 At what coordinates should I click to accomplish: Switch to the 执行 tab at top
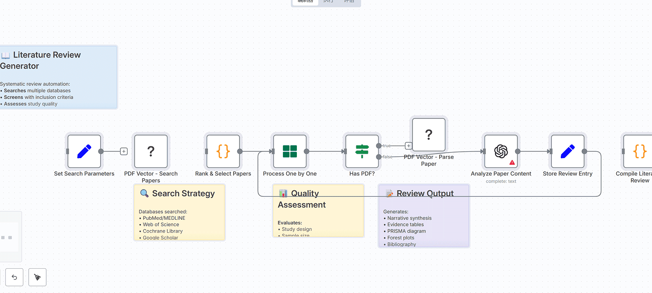[x=328, y=2]
